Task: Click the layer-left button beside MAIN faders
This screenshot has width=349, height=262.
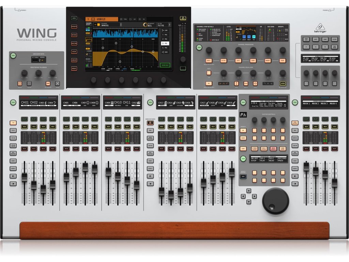Action: (x=295, y=176)
